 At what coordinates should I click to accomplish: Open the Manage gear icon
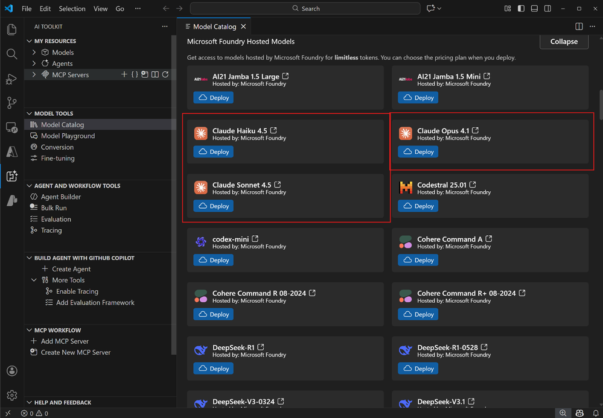(x=11, y=395)
